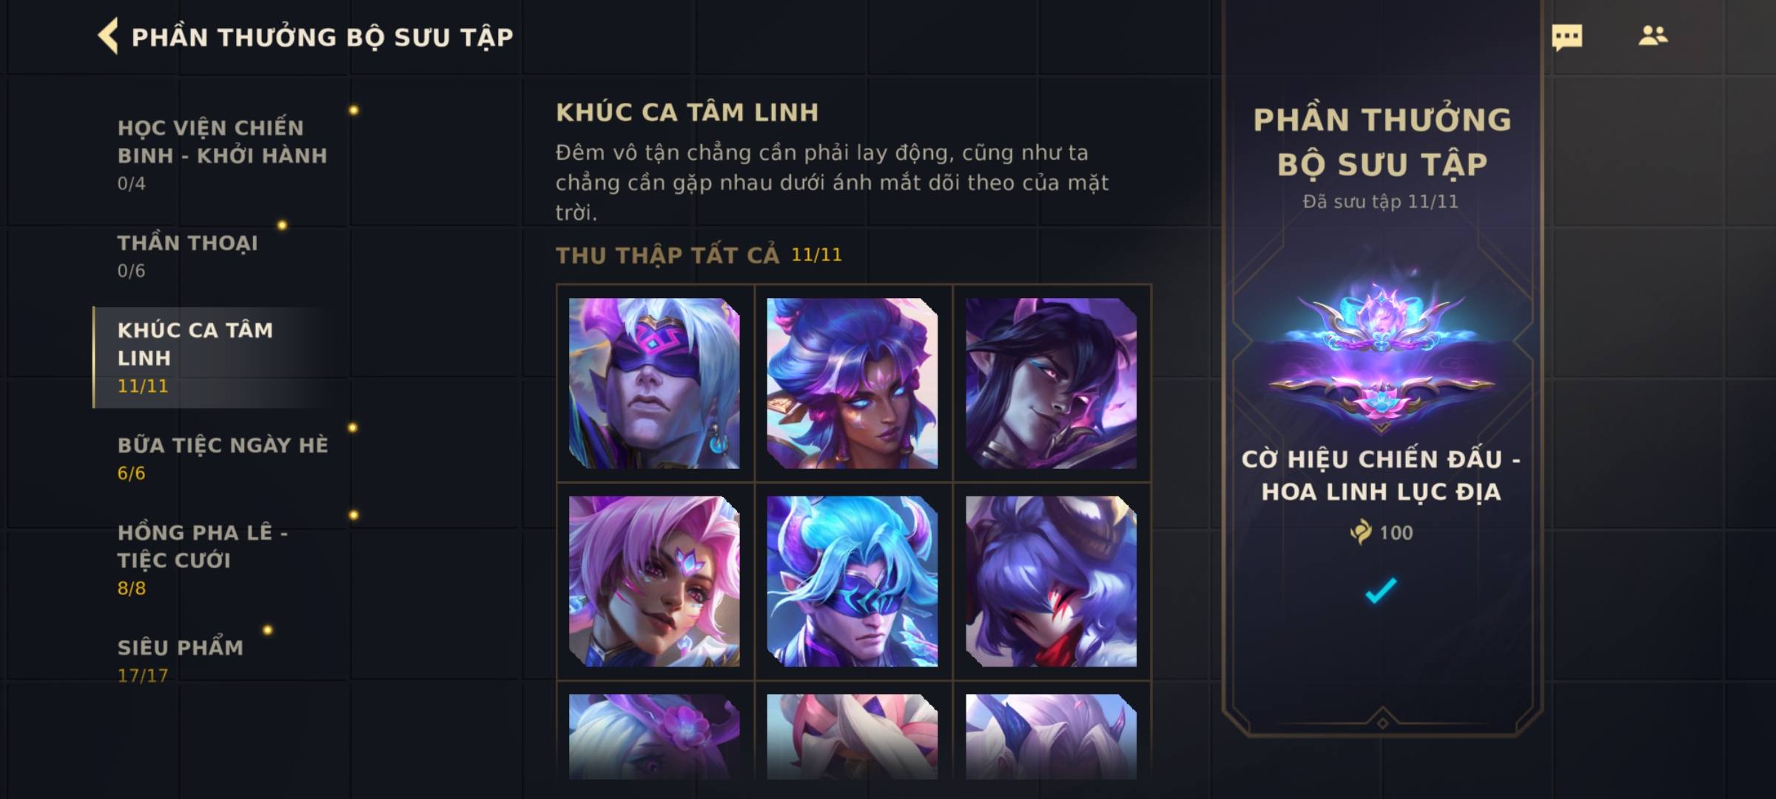This screenshot has width=1776, height=799.
Task: Select the Học Viện Chiến Binh collection
Action: click(x=222, y=155)
